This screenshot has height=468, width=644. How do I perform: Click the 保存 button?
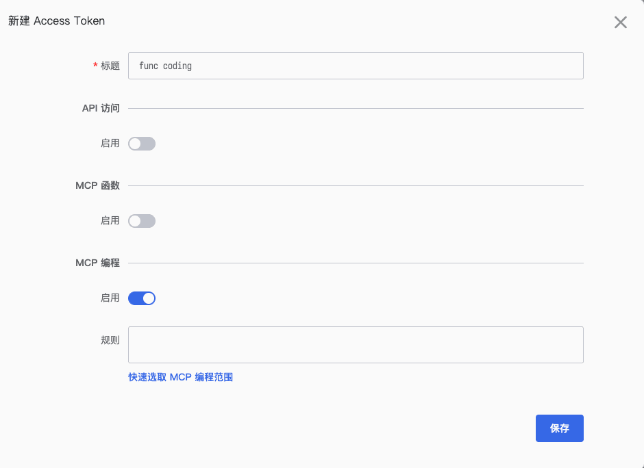point(560,428)
